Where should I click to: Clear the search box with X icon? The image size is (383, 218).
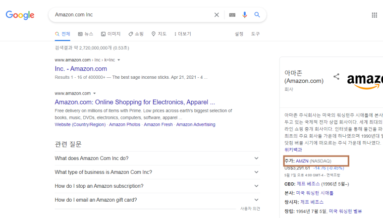pyautogui.click(x=217, y=15)
